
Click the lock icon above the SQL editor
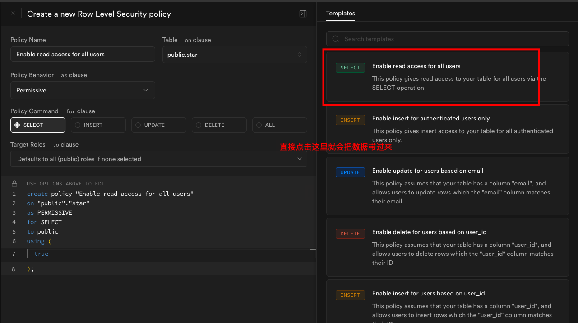pyautogui.click(x=14, y=184)
